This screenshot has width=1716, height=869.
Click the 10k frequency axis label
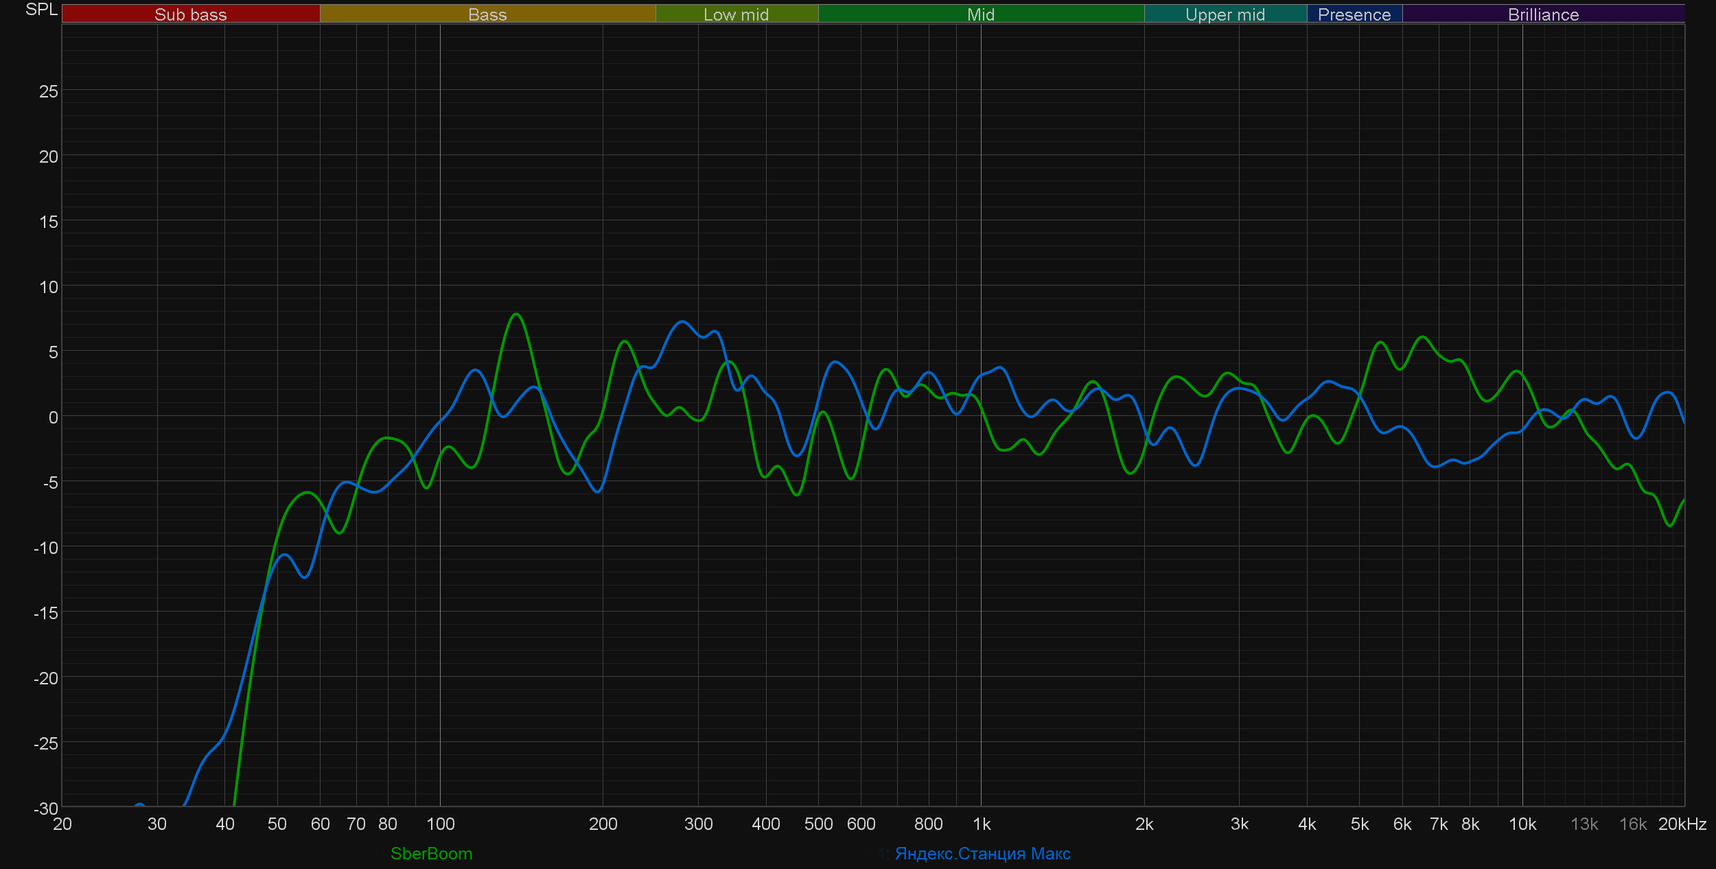[1522, 824]
